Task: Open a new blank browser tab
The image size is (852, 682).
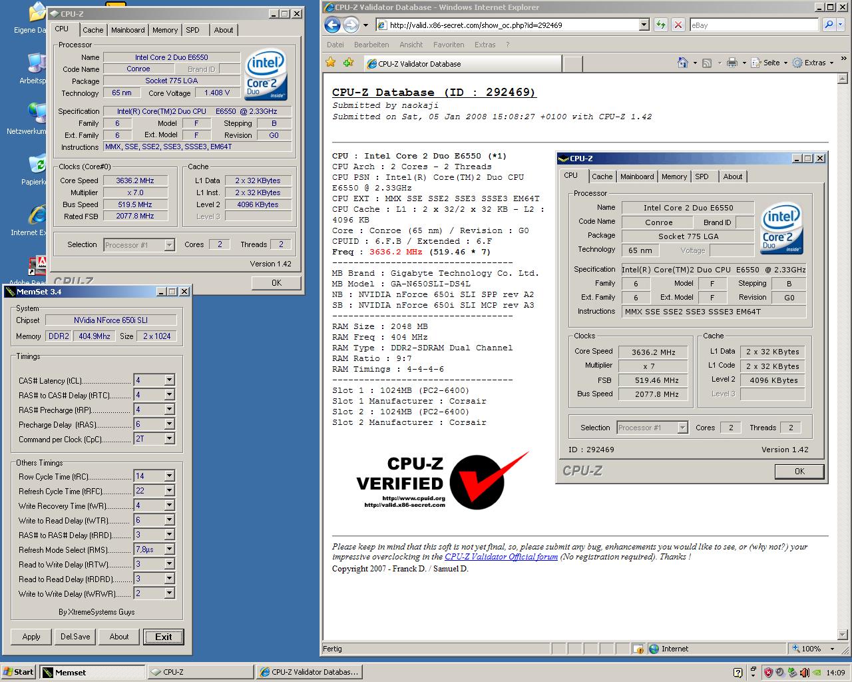Action: click(x=572, y=64)
